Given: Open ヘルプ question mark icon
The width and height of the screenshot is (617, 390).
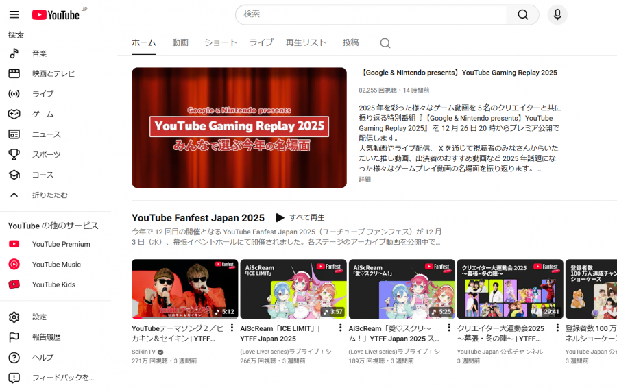Looking at the screenshot, I should 14,357.
